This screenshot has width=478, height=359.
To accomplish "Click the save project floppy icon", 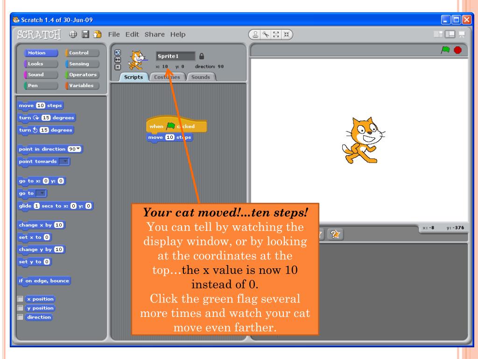I will [x=86, y=34].
